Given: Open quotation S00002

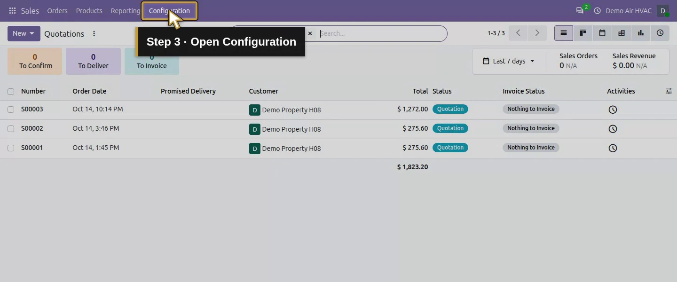Looking at the screenshot, I should coord(32,128).
